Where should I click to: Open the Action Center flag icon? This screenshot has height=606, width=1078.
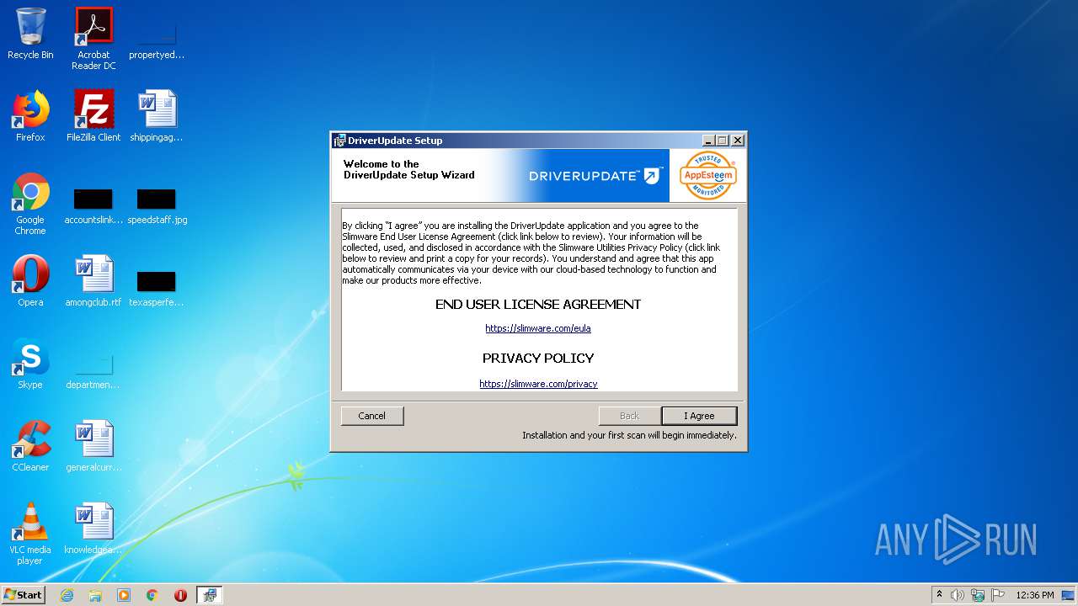coord(998,595)
